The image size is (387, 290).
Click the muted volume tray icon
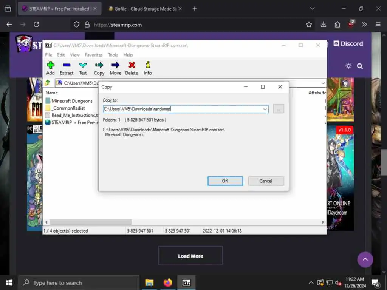(x=338, y=283)
